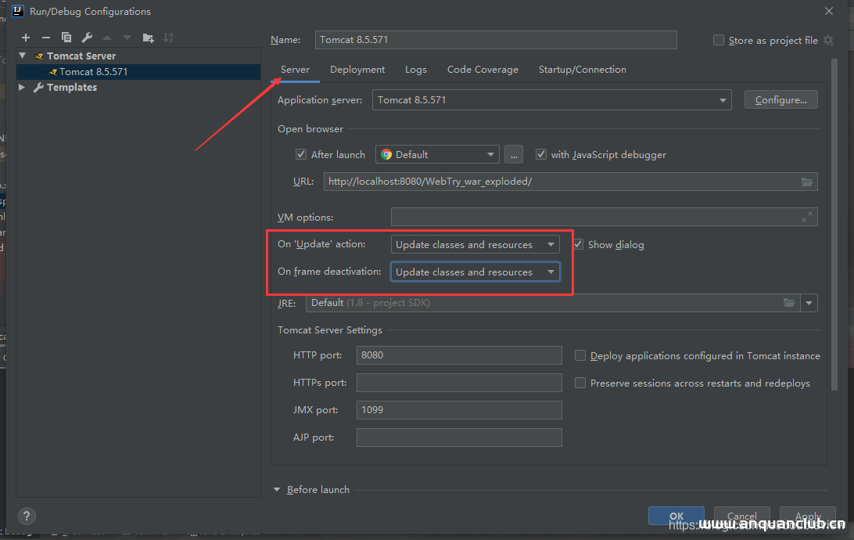This screenshot has height=540, width=854.
Task: Click the Copy Configuration icon
Action: coord(66,38)
